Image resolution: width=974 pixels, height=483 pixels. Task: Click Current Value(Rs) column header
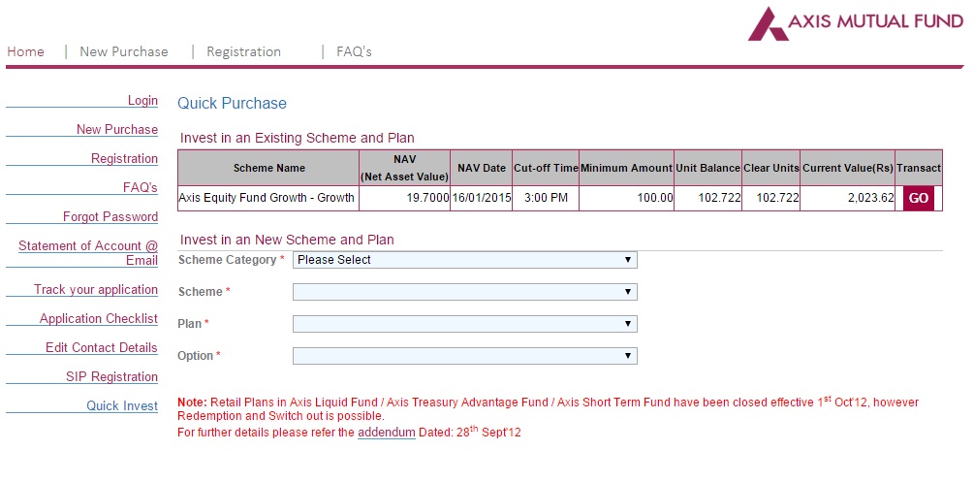click(847, 168)
